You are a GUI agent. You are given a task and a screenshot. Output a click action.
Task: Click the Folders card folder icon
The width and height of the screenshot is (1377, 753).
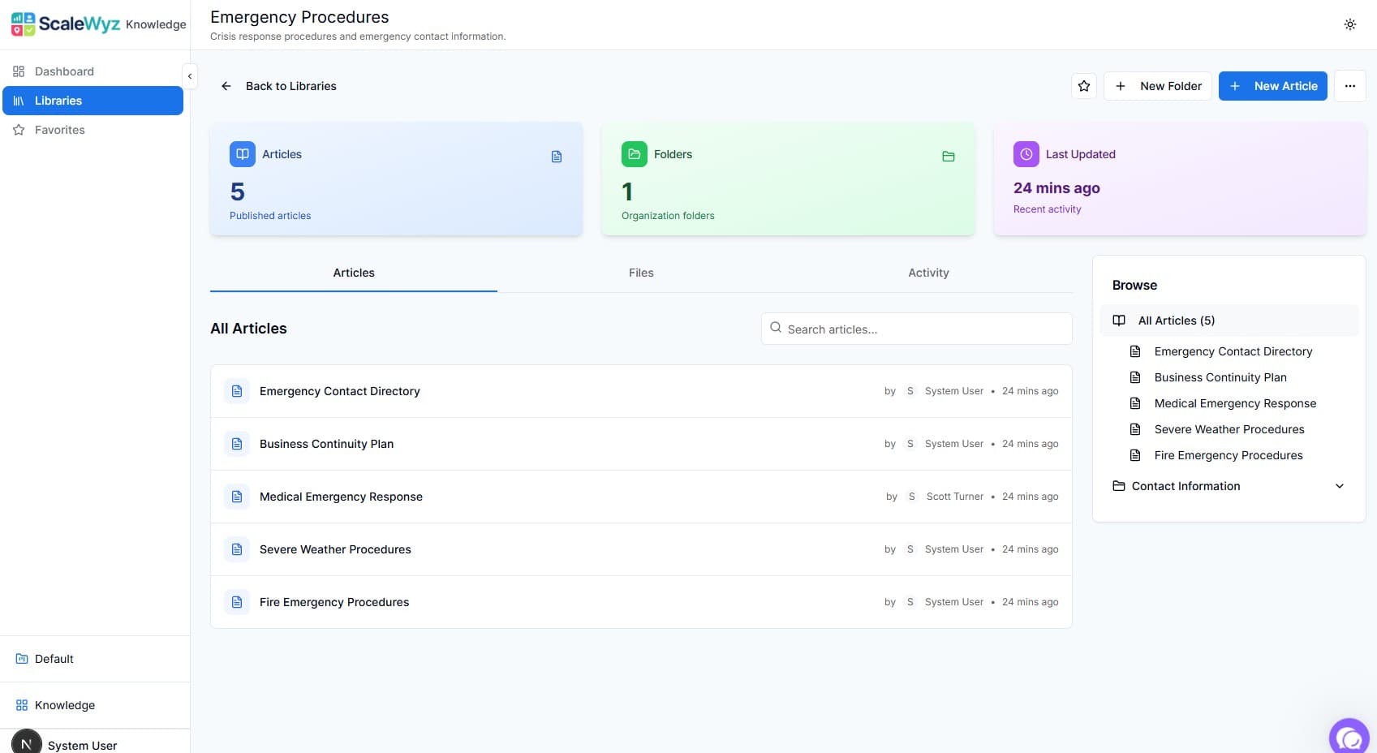pos(635,154)
